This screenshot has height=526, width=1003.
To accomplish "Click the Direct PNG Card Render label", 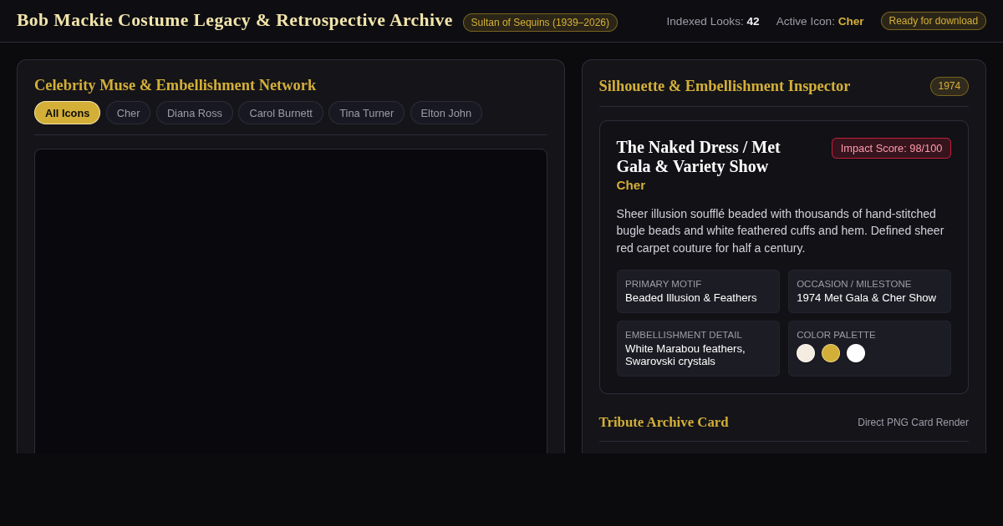I will [x=913, y=422].
